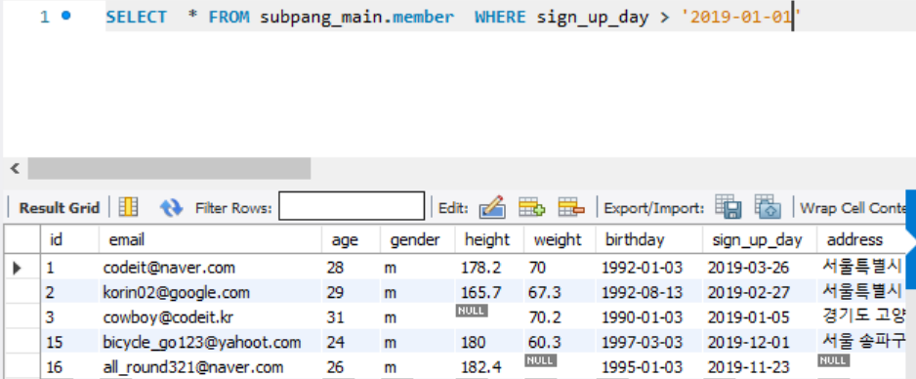The image size is (916, 379).
Task: Select sign_up_day cell 2019-02-27
Action: point(748,293)
